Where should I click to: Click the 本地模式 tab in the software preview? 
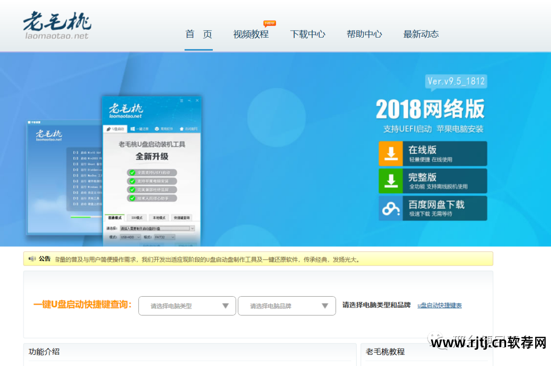tap(159, 218)
